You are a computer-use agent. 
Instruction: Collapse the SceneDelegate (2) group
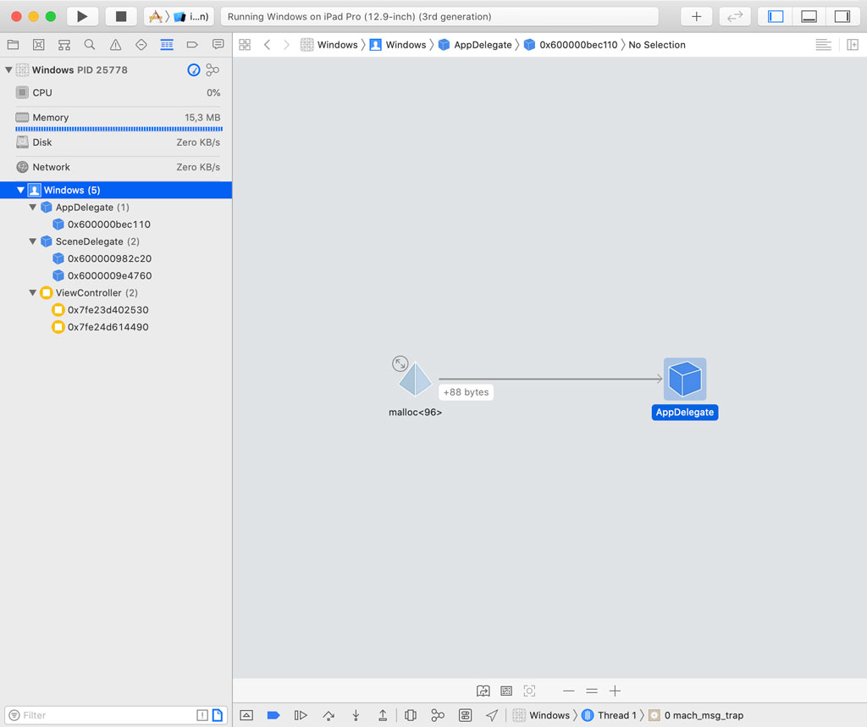coord(31,241)
